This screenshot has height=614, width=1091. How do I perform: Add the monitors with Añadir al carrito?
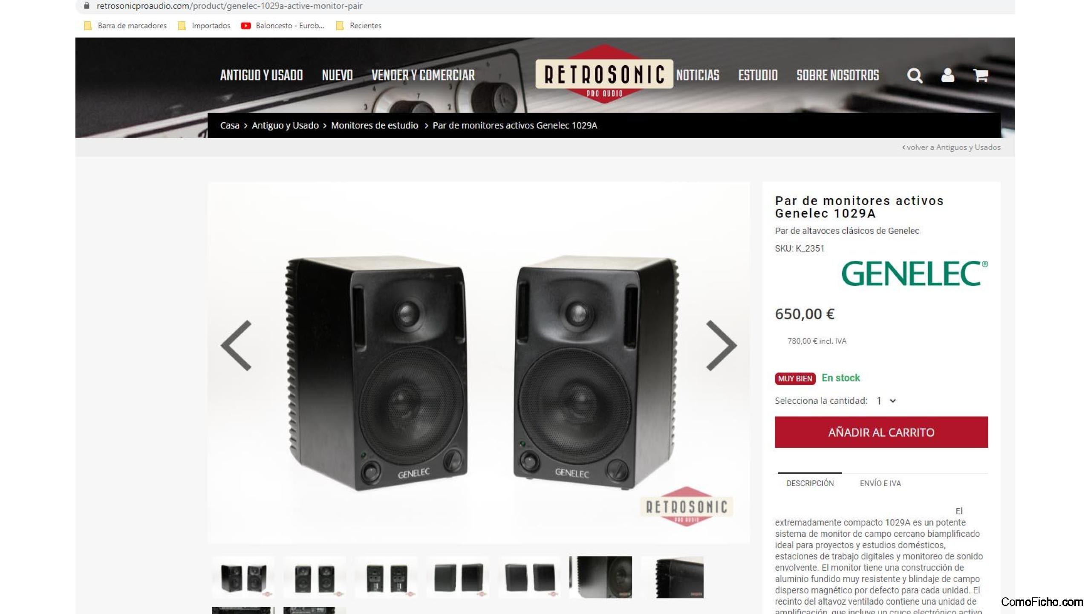pos(881,432)
